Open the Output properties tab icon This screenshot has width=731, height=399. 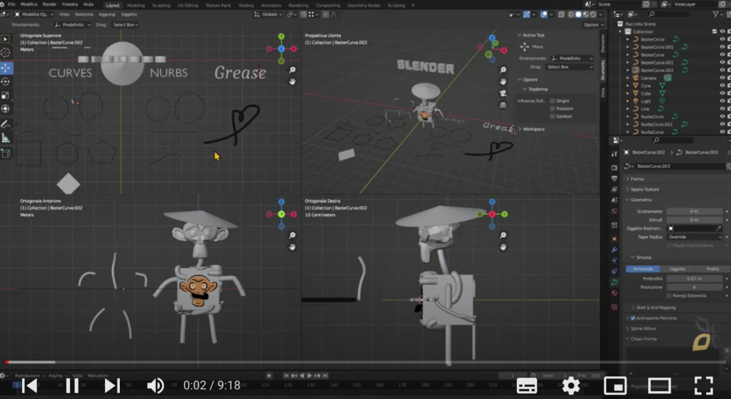click(x=614, y=178)
